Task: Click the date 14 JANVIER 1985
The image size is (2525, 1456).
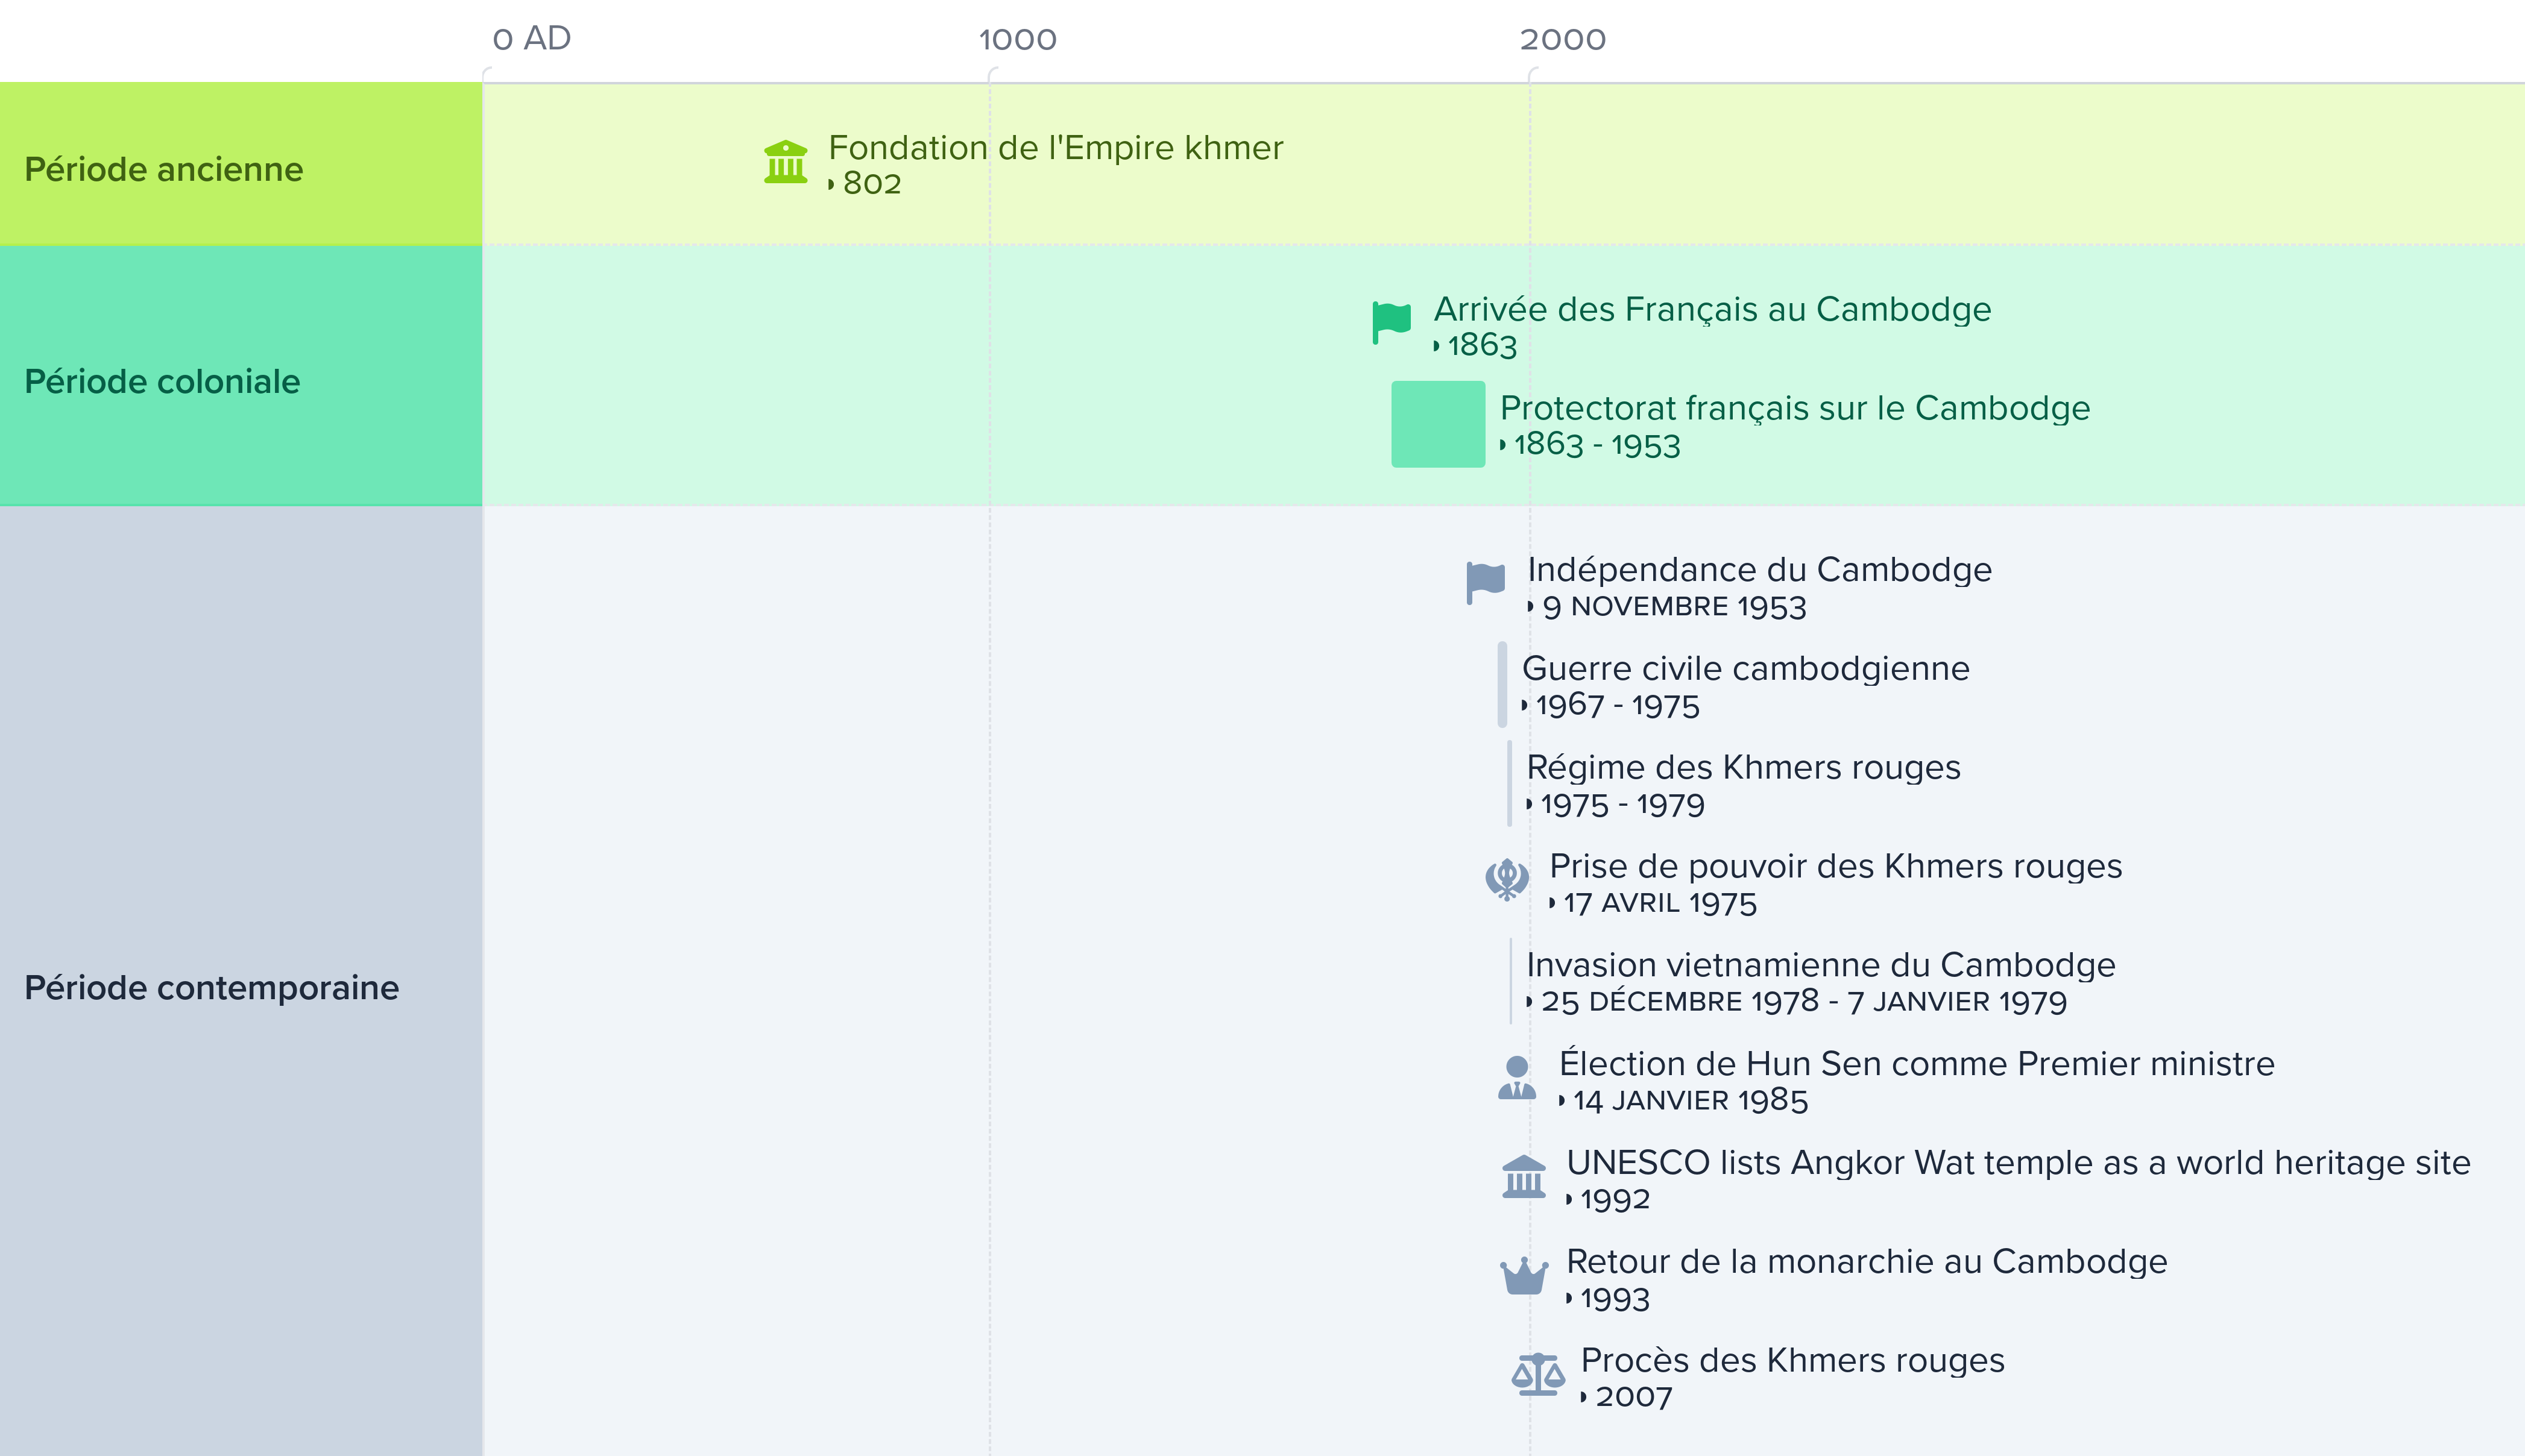Action: point(1690,1100)
